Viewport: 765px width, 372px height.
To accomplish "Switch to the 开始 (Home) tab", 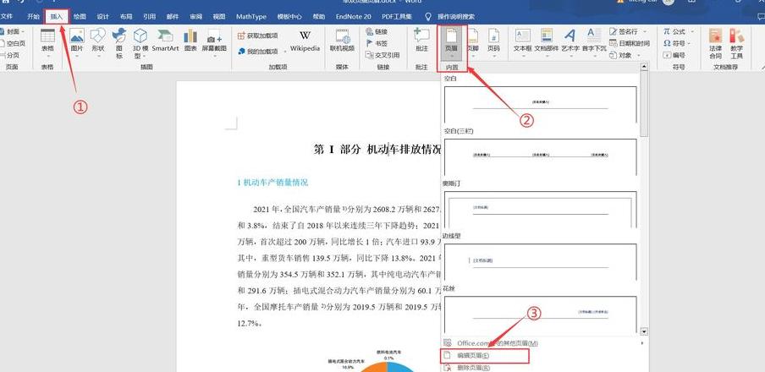I will (33, 17).
